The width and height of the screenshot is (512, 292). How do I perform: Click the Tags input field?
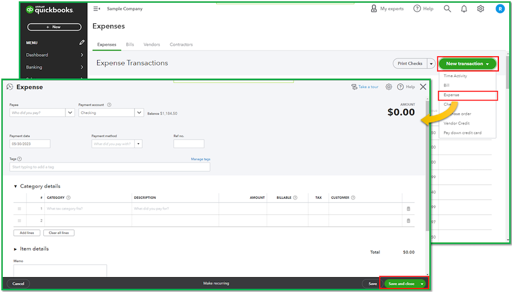click(110, 167)
